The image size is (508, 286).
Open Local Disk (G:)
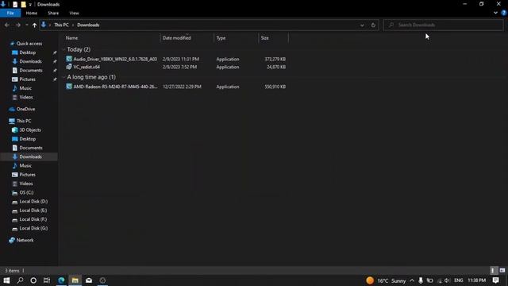pyautogui.click(x=33, y=228)
